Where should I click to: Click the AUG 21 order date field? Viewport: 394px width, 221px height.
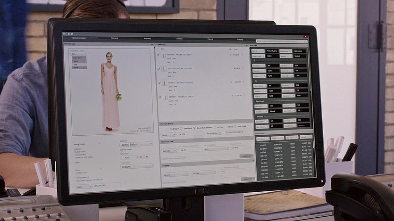click(x=128, y=157)
